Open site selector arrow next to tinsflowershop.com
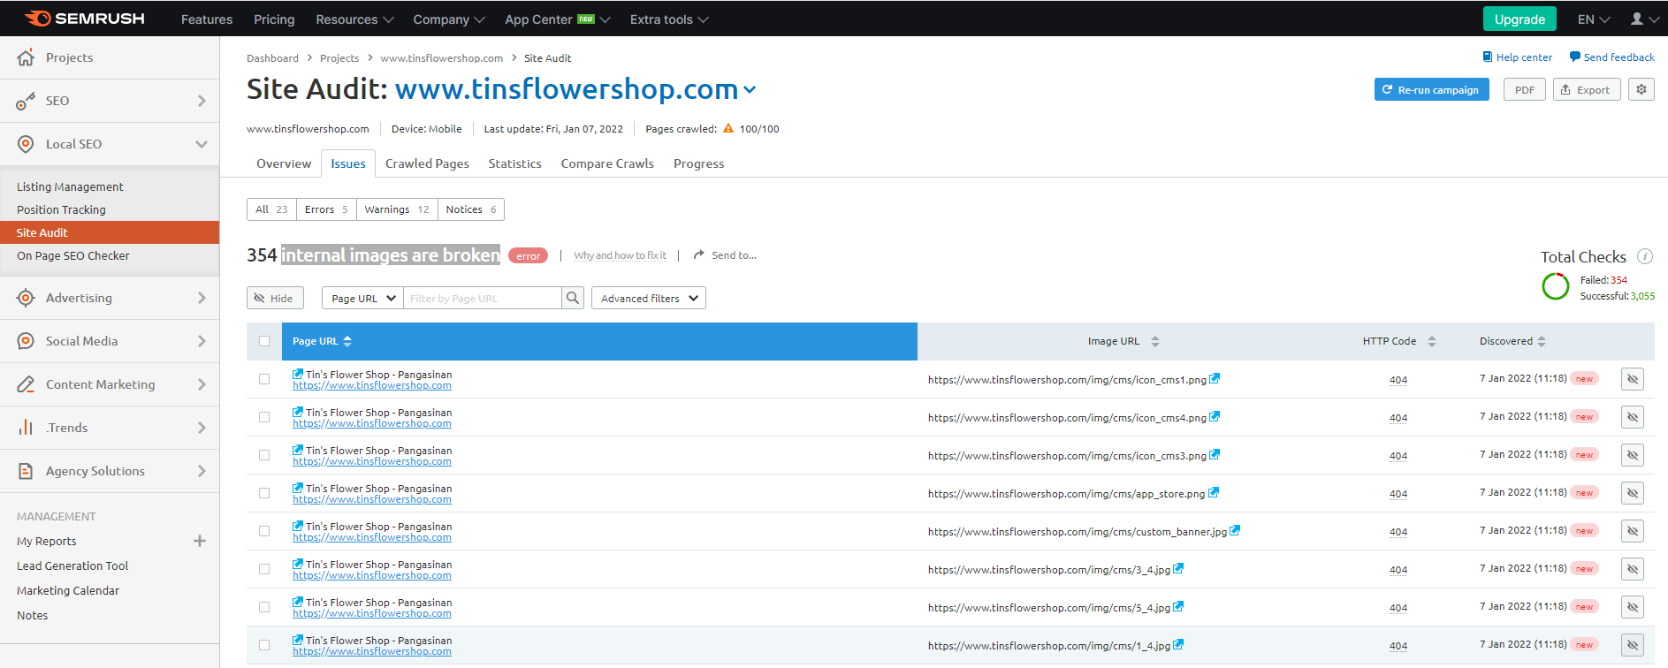1668x668 pixels. (x=750, y=90)
